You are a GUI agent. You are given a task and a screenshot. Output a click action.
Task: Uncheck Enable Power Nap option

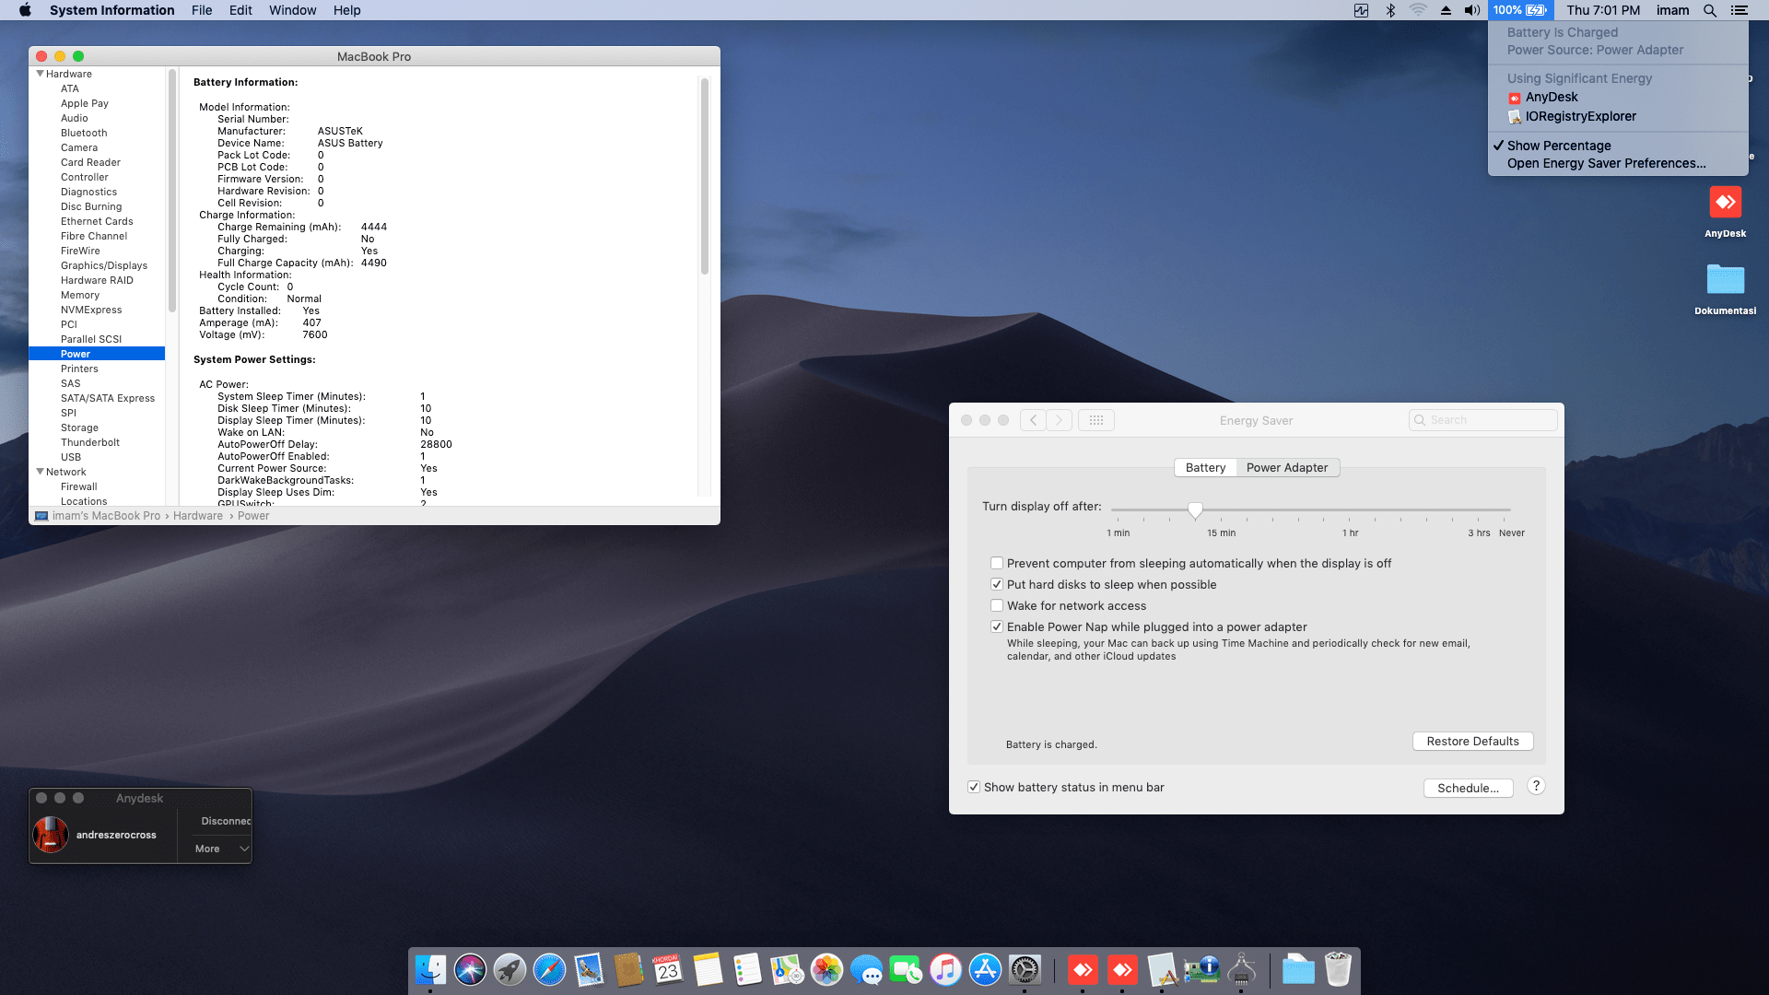coord(996,626)
